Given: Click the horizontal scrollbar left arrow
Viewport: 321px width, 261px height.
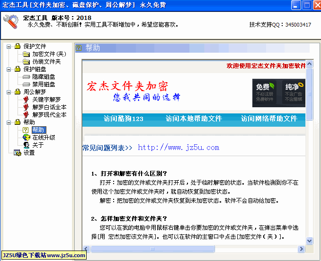Looking at the screenshot, I should [x=86, y=249].
